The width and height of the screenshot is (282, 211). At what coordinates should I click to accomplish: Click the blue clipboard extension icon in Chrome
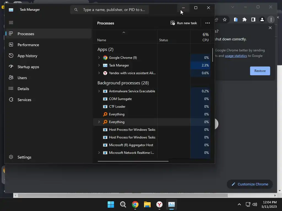236,20
